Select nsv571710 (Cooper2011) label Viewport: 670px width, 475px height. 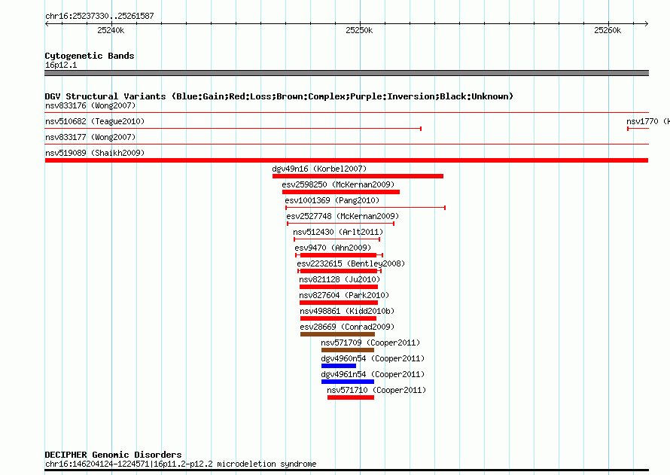pos(376,390)
